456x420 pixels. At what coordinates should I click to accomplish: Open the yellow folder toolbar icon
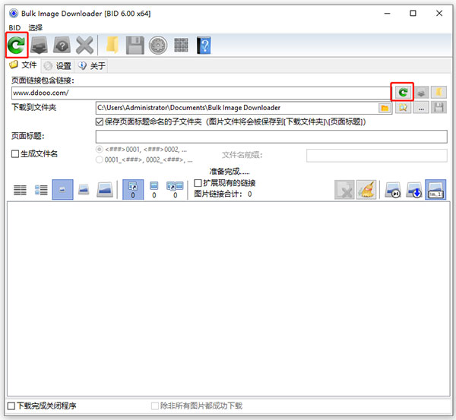point(112,45)
